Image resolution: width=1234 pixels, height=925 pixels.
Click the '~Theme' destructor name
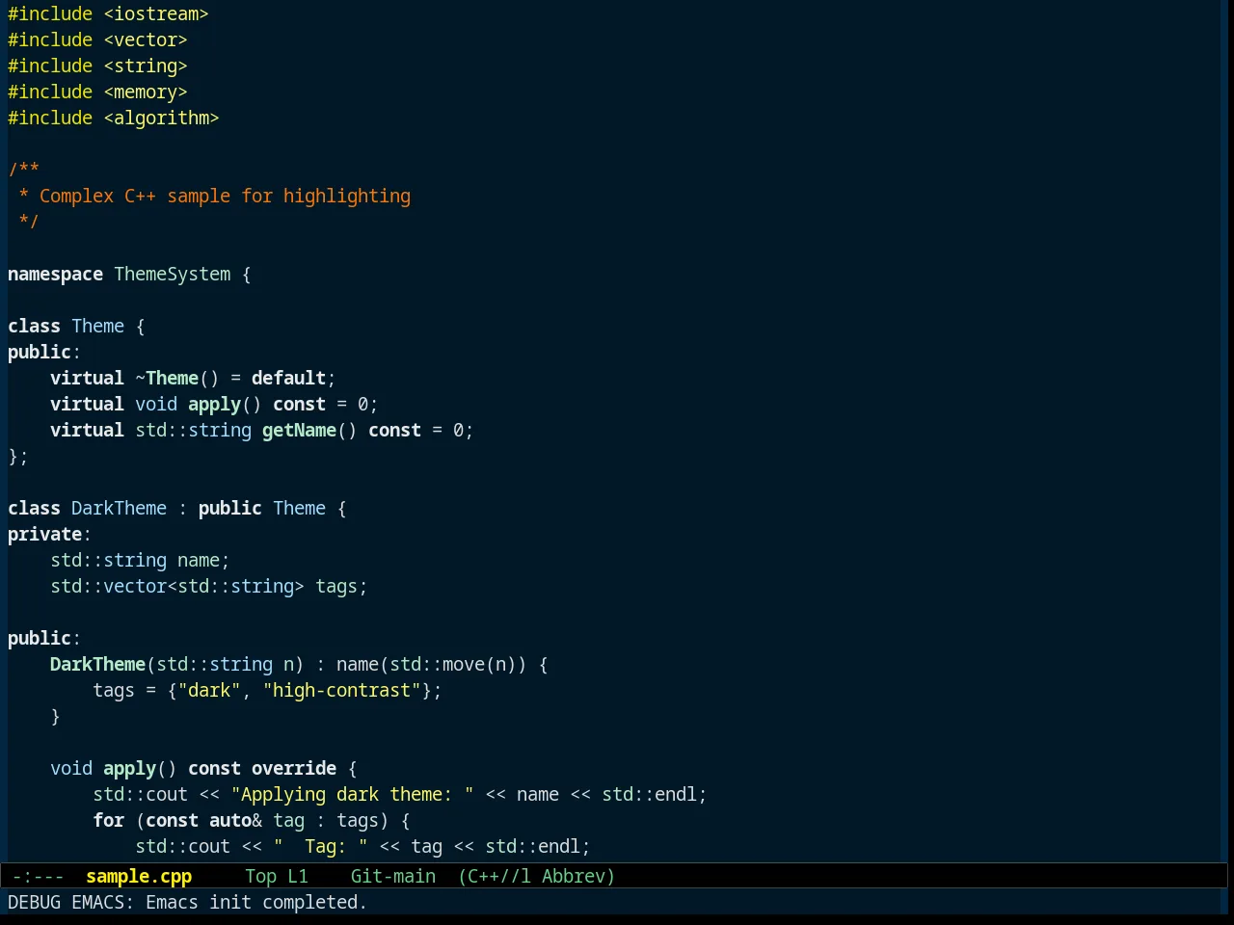(167, 378)
